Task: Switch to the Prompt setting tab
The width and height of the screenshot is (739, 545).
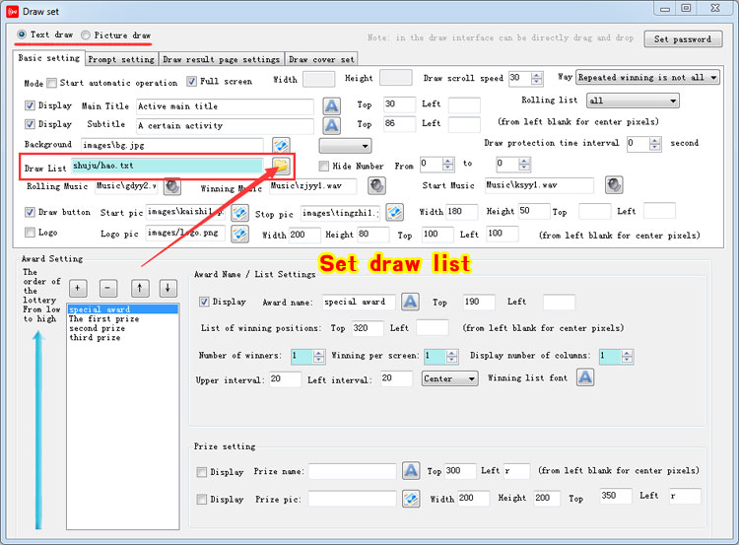Action: pyautogui.click(x=123, y=59)
